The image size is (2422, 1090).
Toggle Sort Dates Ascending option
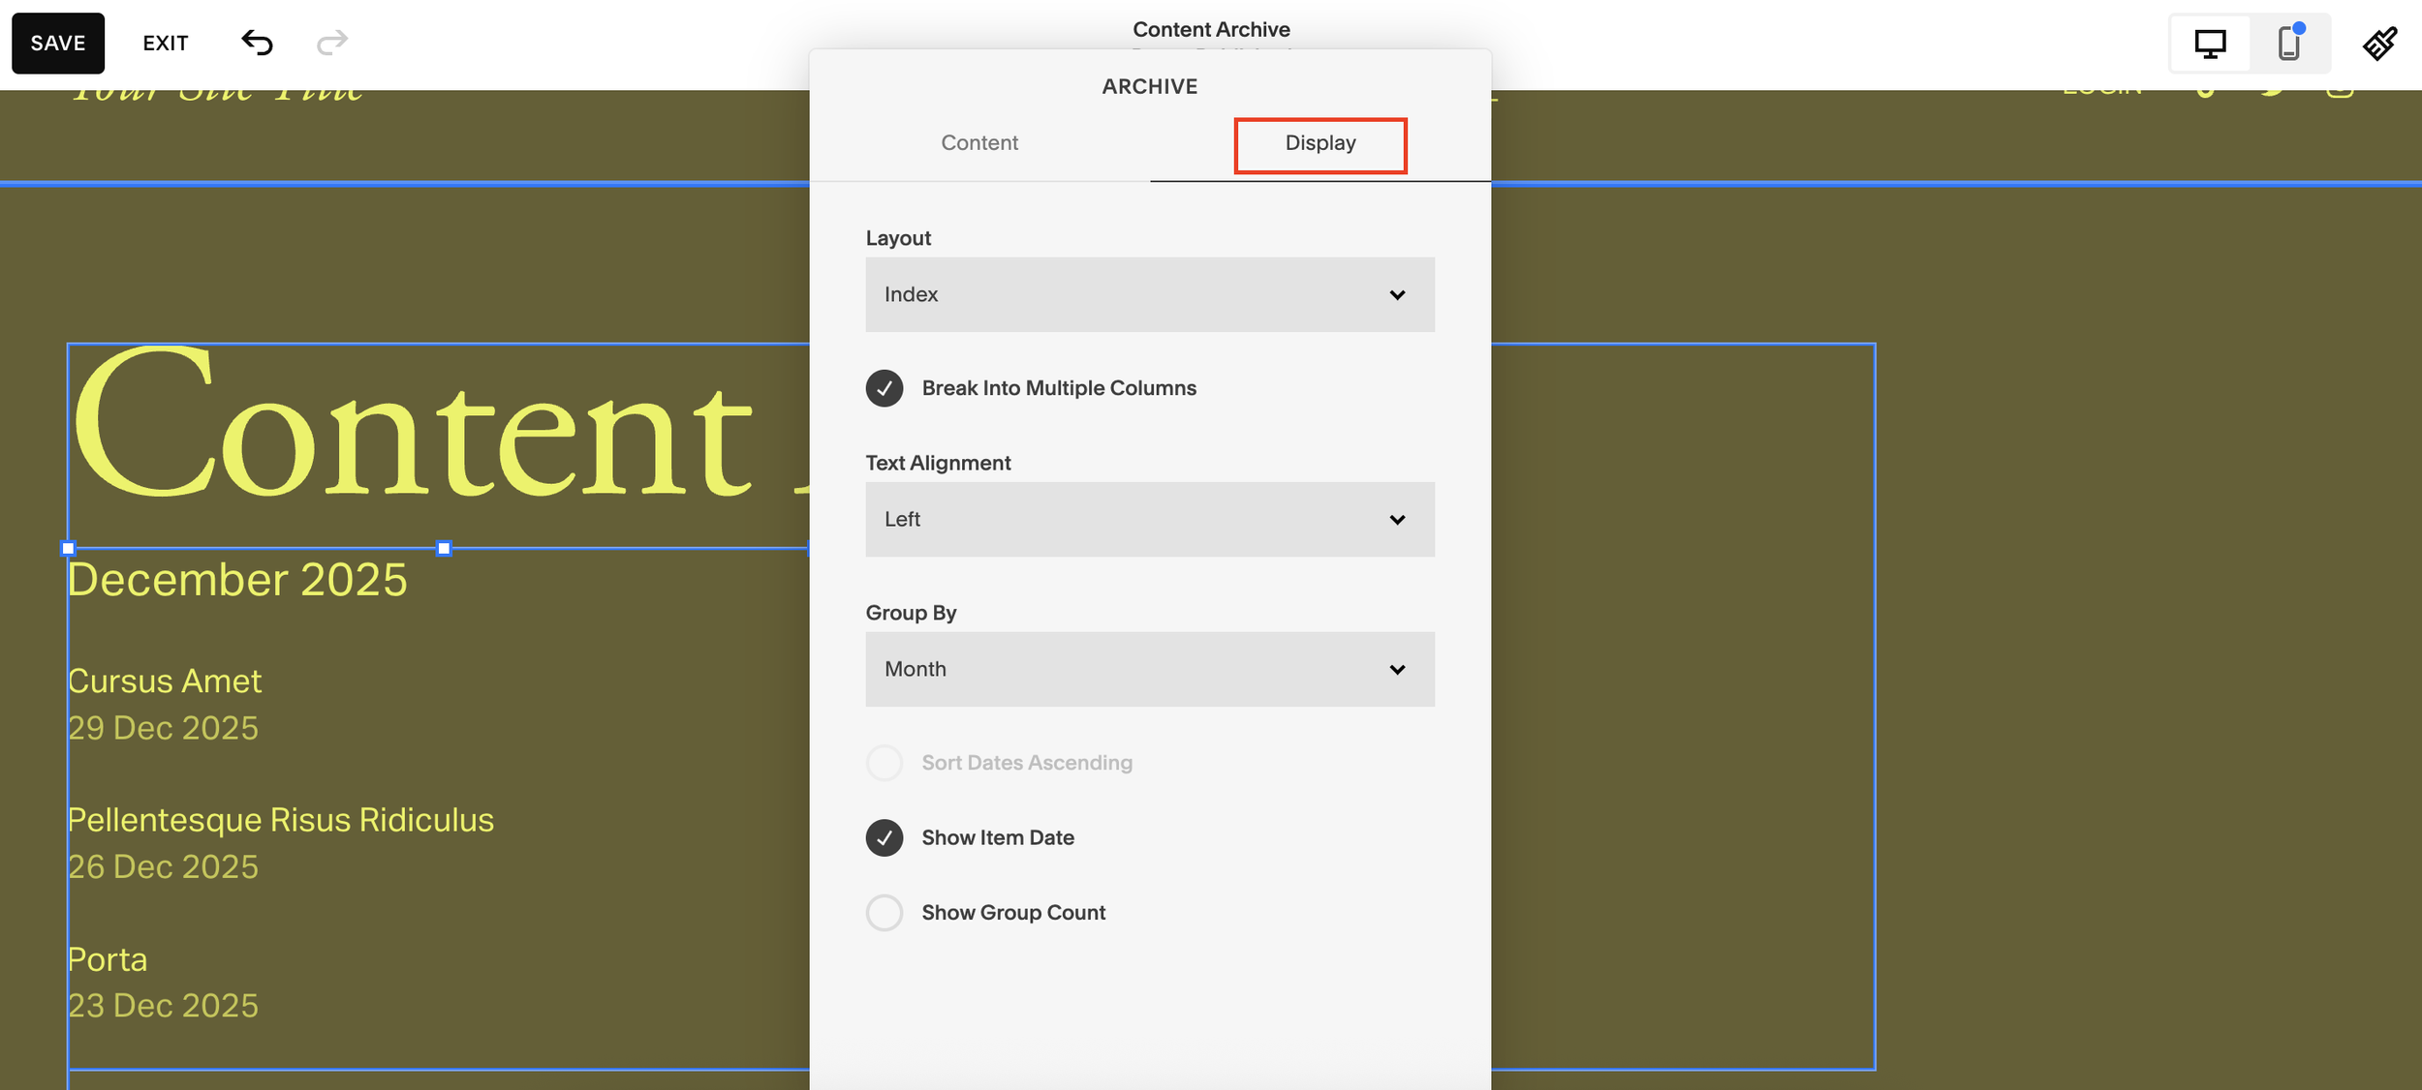tap(885, 763)
